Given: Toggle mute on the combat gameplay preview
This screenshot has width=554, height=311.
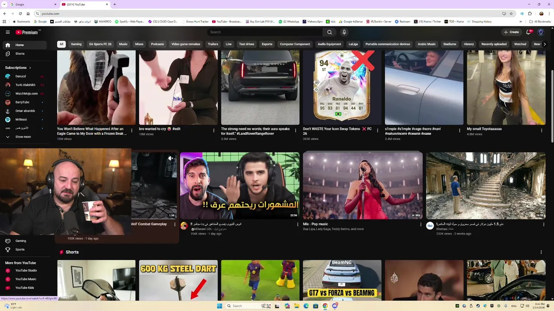Looking at the screenshot, I should (171, 159).
